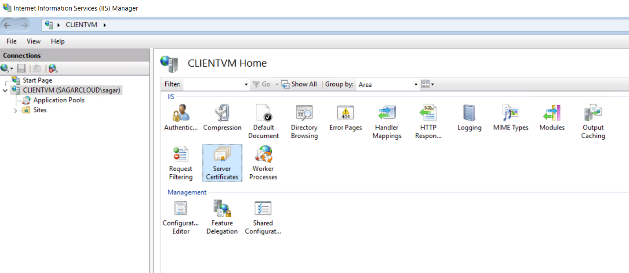The width and height of the screenshot is (629, 273).
Task: Open the Feature Delegation icon
Action: point(222,218)
